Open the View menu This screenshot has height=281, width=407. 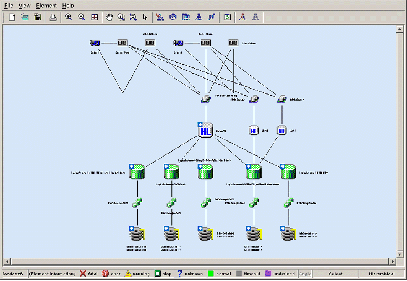25,6
